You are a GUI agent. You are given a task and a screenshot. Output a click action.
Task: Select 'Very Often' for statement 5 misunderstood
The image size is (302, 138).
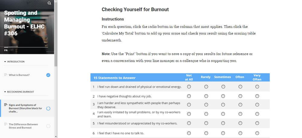tap(257, 123)
